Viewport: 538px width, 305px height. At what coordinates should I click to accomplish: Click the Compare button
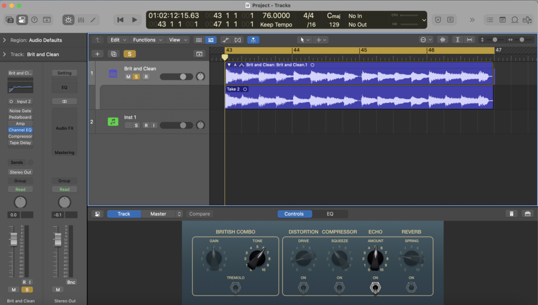click(199, 214)
